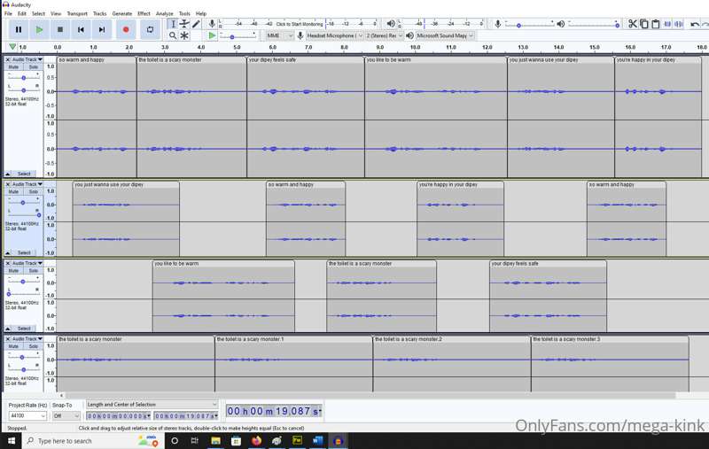
Task: Open the Project Rate 44100 combo box
Action: pos(27,415)
